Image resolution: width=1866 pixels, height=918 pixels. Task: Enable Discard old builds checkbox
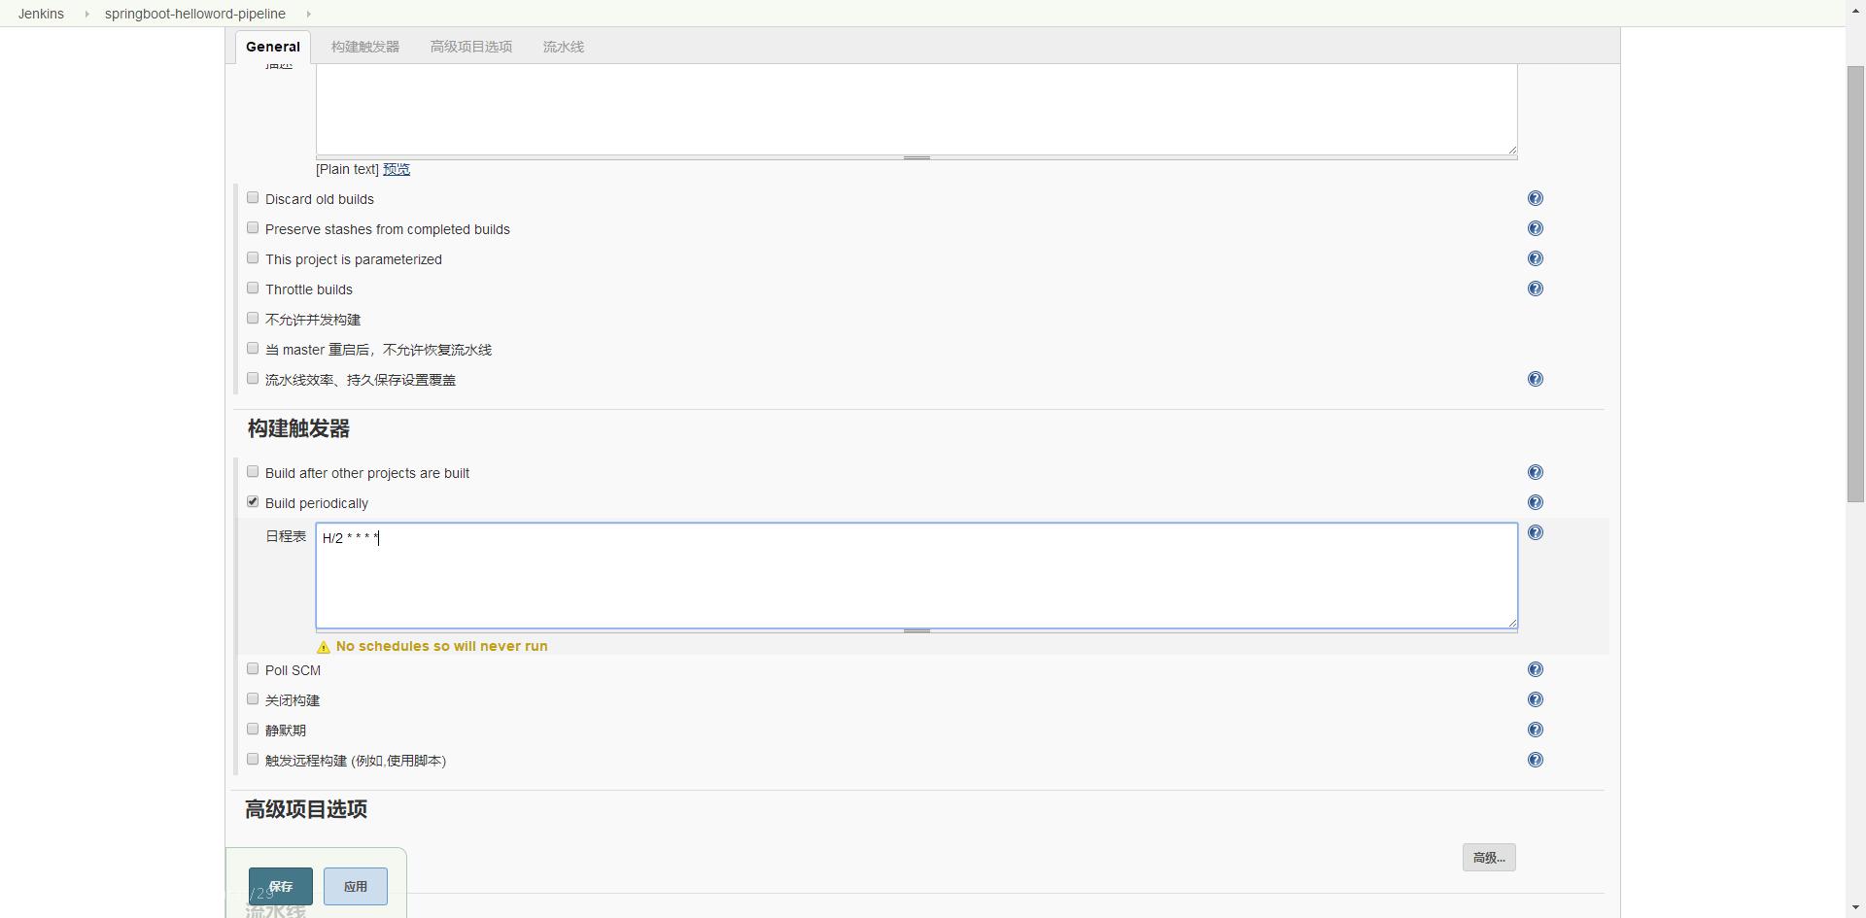[253, 198]
